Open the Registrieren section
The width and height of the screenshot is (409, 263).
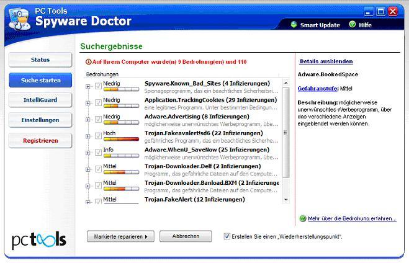click(x=40, y=141)
